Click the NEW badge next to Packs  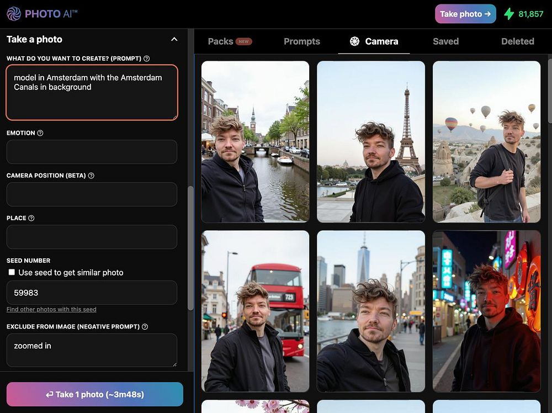243,41
